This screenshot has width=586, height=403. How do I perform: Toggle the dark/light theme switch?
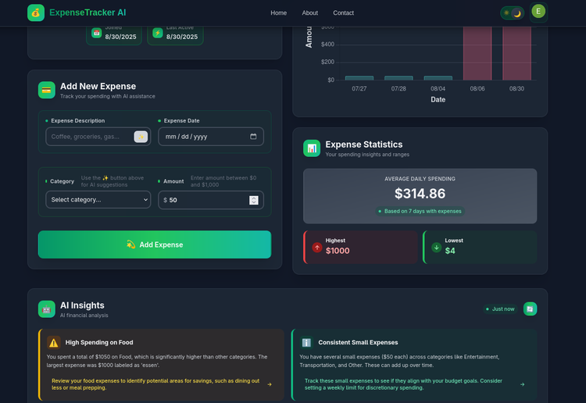pos(513,12)
